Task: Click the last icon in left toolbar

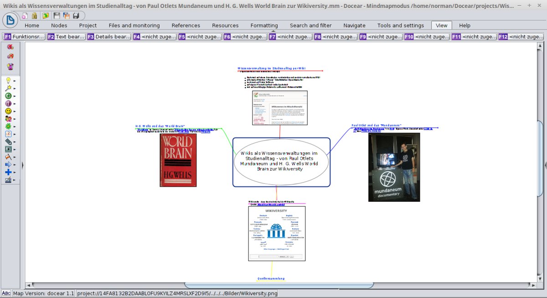Action: pyautogui.click(x=8, y=180)
